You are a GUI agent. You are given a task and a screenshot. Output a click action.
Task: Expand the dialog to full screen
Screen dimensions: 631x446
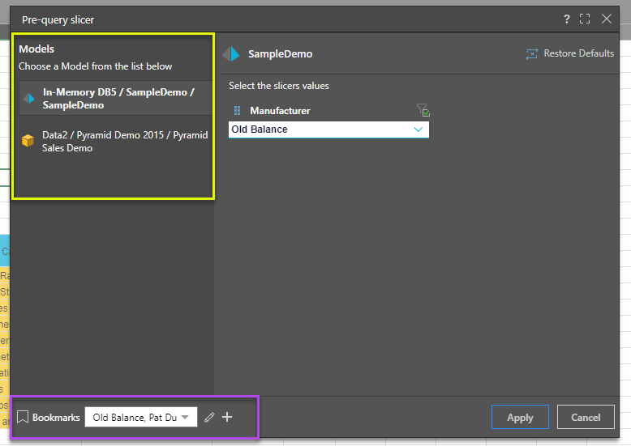point(585,19)
